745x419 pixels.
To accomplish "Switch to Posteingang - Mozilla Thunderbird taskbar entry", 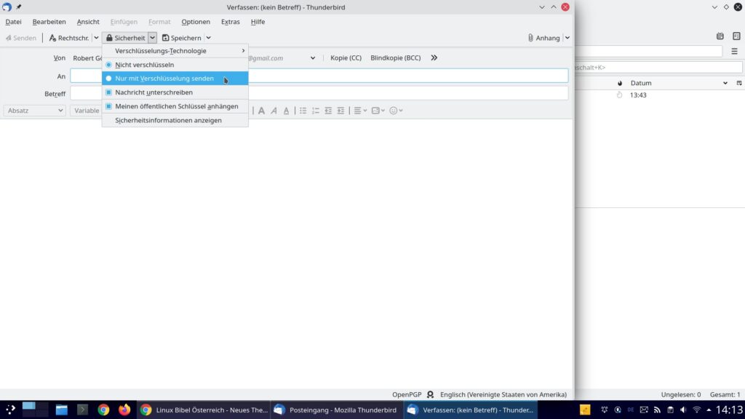I will pos(337,410).
